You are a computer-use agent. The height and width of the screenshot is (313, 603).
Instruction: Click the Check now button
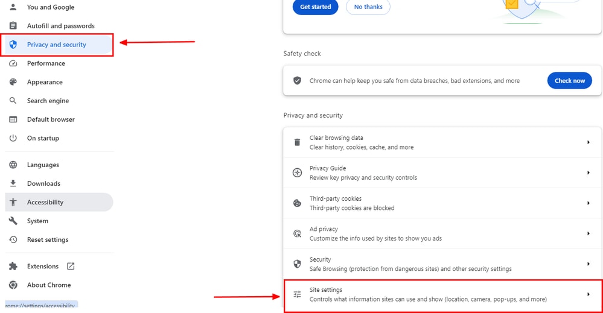570,81
